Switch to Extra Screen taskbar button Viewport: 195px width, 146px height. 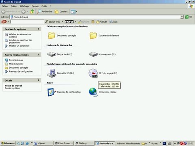[x=64, y=143]
